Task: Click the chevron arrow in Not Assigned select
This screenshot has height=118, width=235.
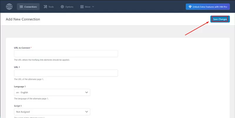Action: coord(86,112)
